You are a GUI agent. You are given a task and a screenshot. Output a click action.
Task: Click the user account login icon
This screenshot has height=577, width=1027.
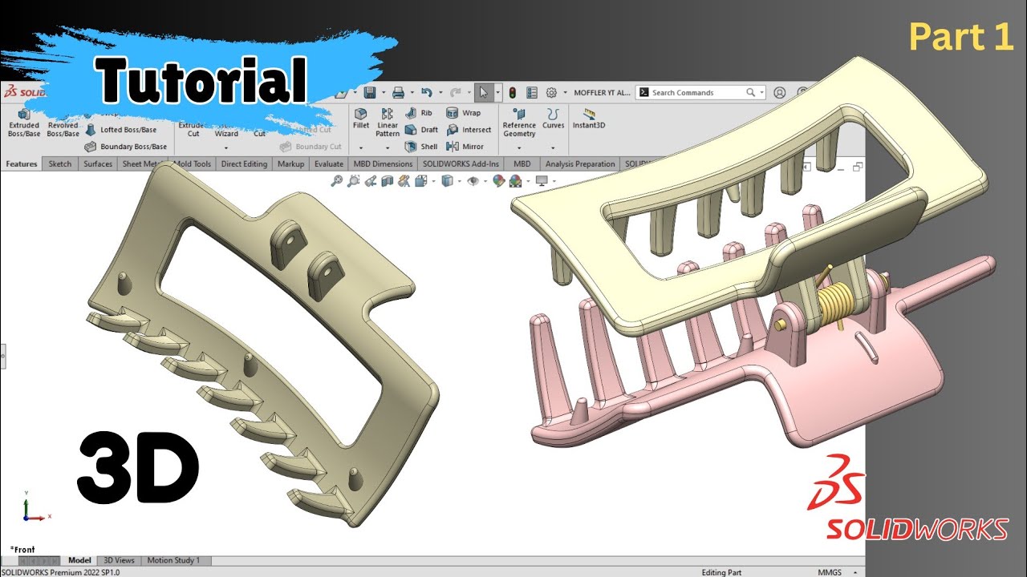click(779, 93)
